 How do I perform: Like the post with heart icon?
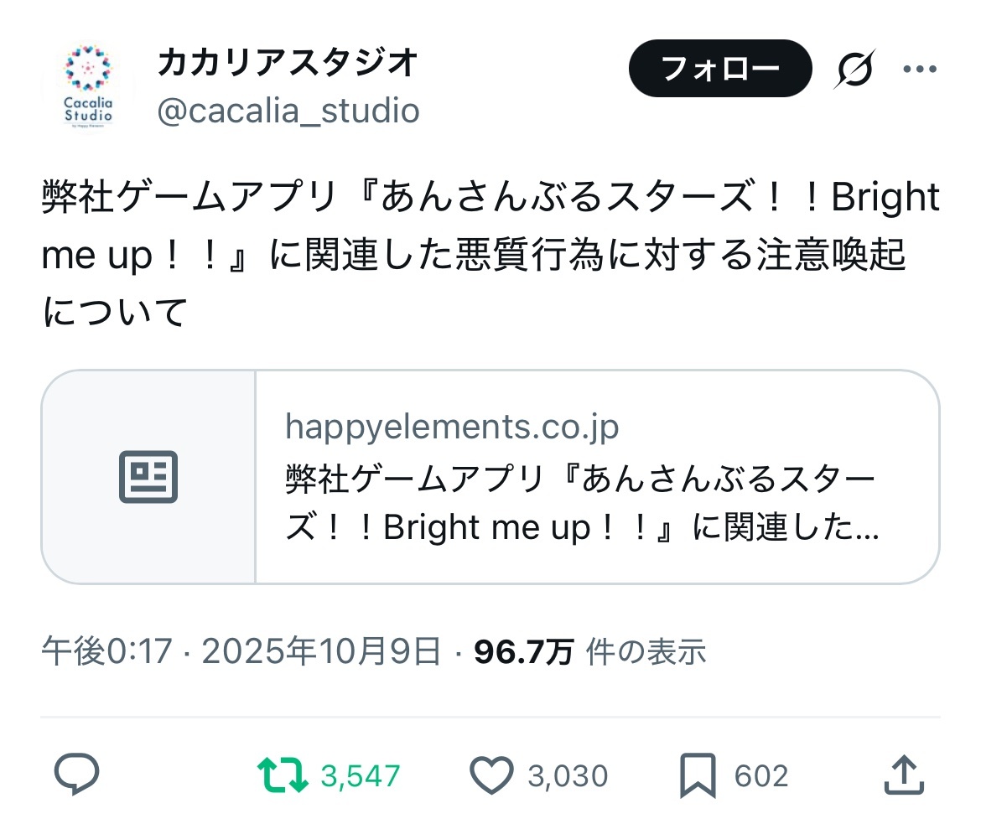(491, 775)
